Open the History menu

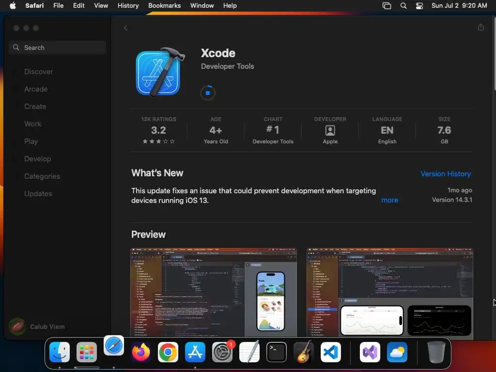128,5
